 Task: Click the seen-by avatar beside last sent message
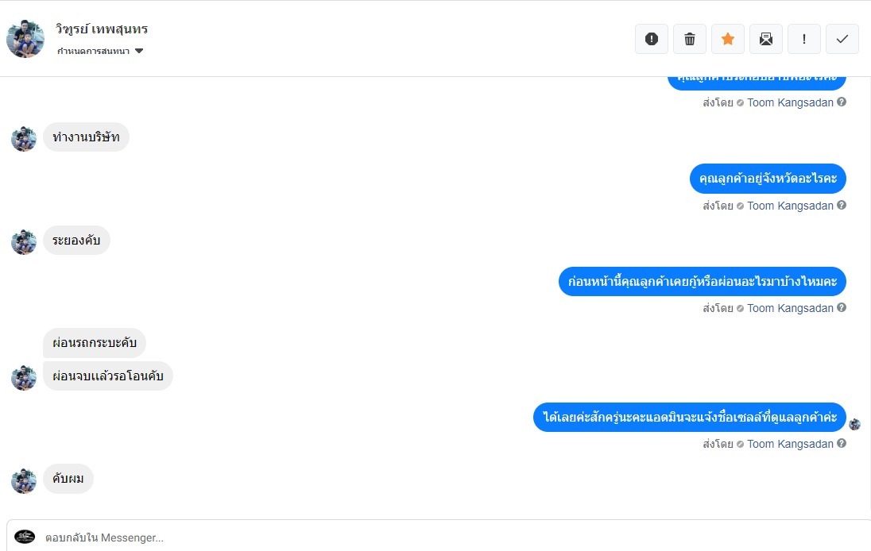point(855,424)
